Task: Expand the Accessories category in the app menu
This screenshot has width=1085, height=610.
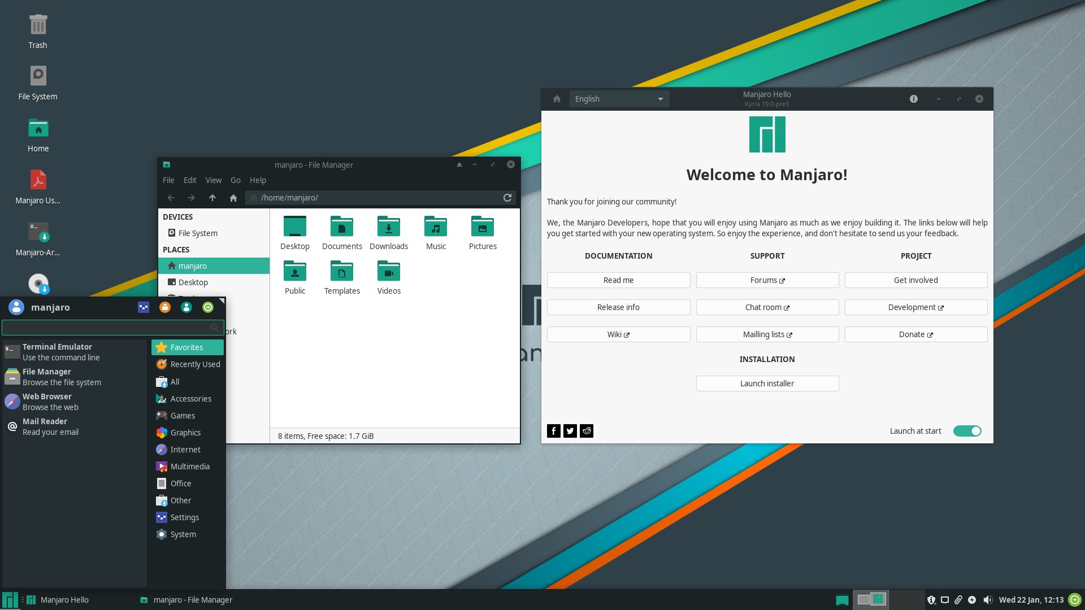Action: (x=190, y=398)
